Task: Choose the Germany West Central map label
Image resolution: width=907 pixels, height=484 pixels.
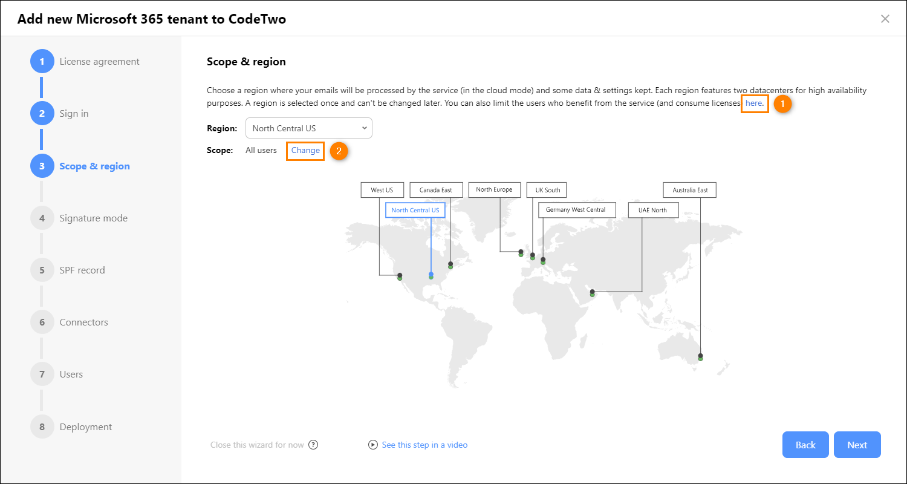Action: (576, 210)
